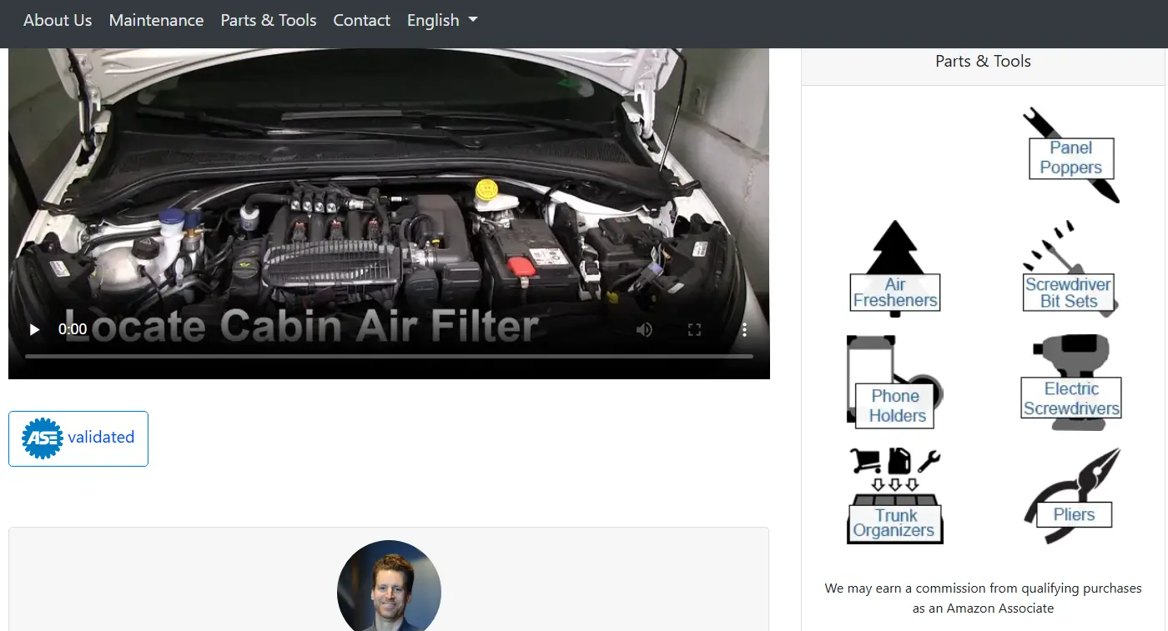Expand the English language dropdown

pyautogui.click(x=442, y=20)
